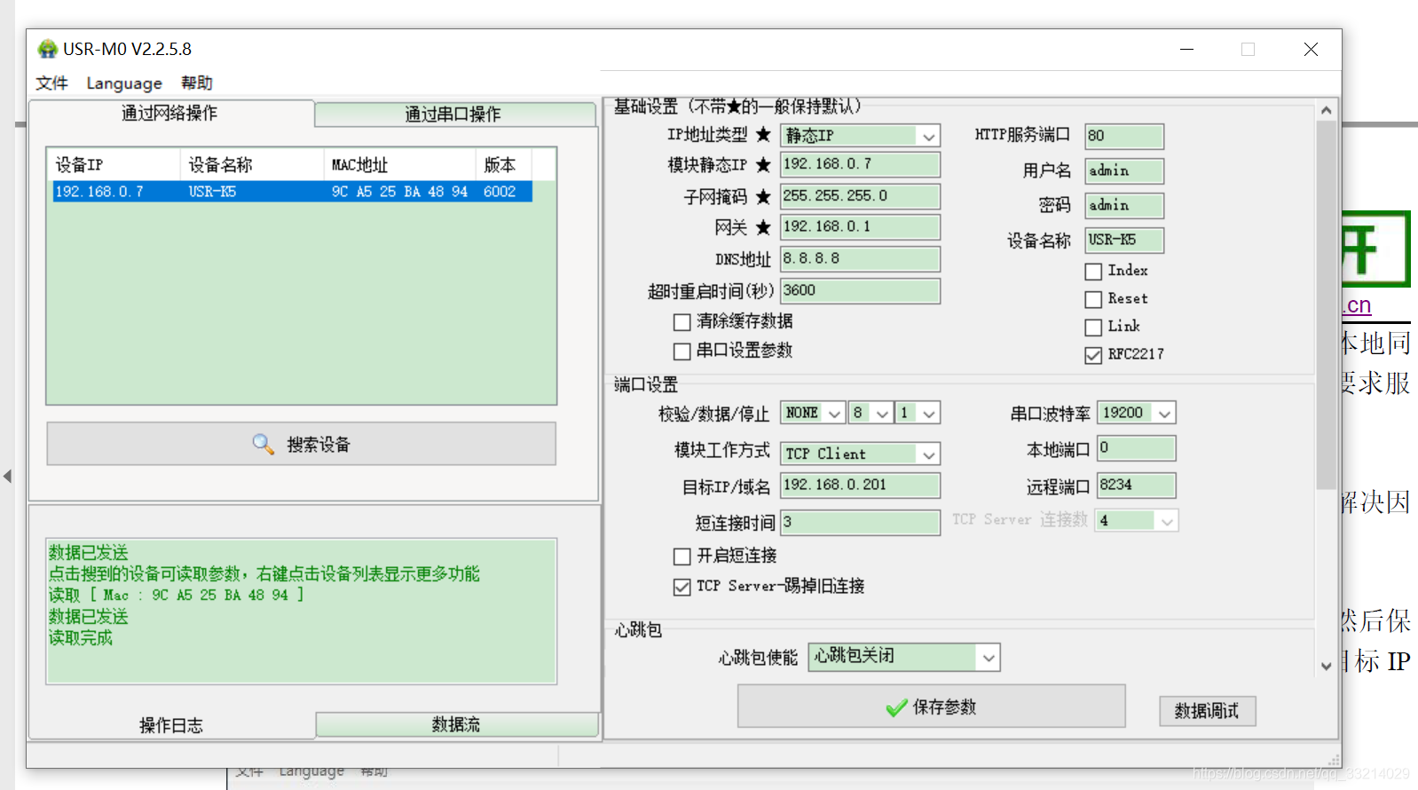Click 版本 column header
Image resolution: width=1418 pixels, height=790 pixels.
[503, 165]
